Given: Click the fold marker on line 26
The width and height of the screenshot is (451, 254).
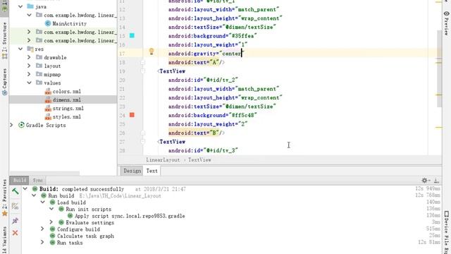Looking at the screenshot, I should coord(142,133).
